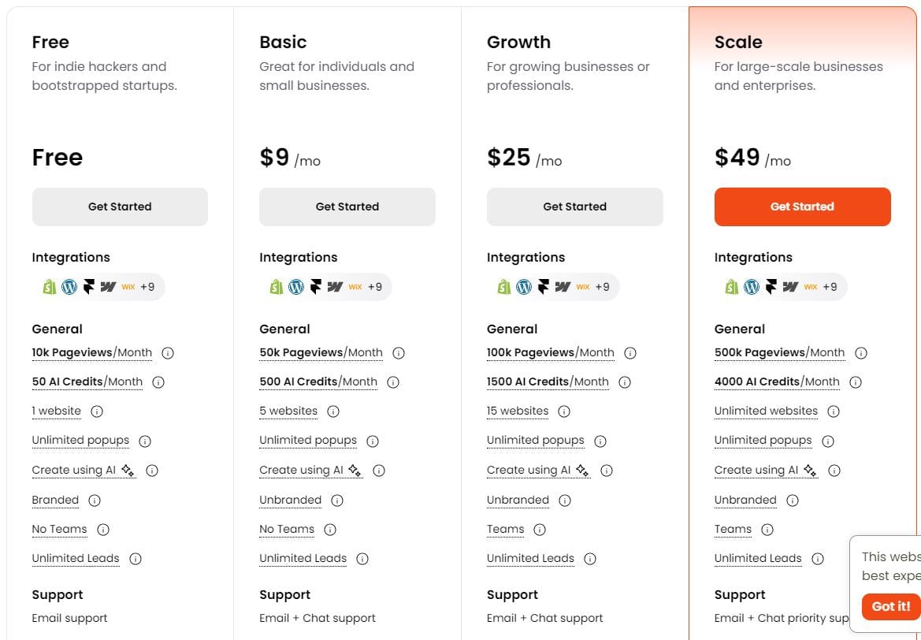Click info icon beside Free plan's 10k Pageviews
This screenshot has height=640, width=921.
point(168,353)
